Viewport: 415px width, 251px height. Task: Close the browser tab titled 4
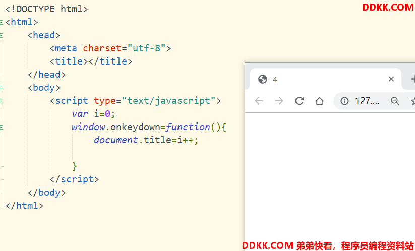(x=391, y=79)
